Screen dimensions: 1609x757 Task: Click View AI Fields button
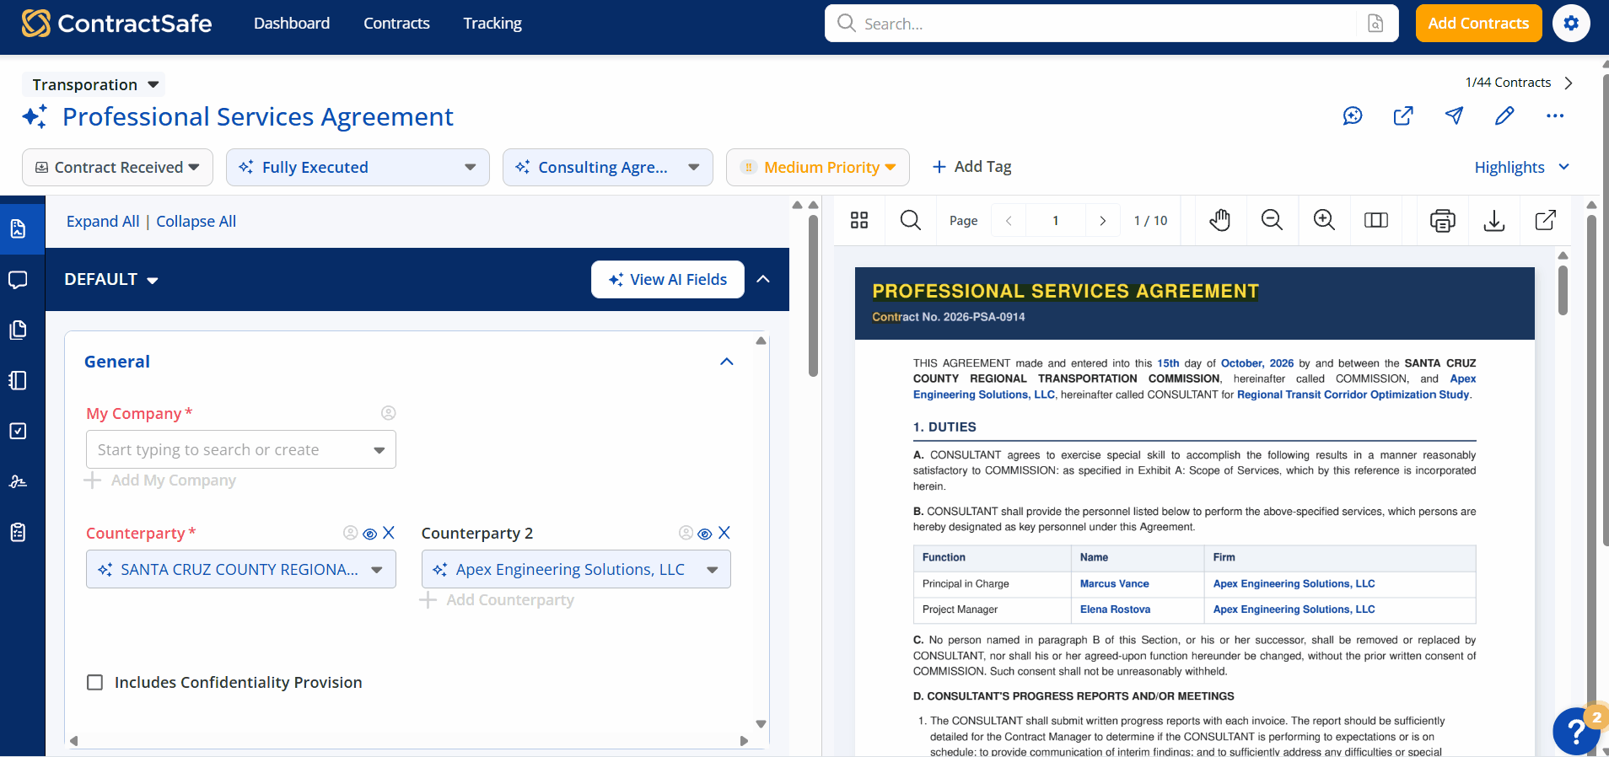pyautogui.click(x=668, y=279)
